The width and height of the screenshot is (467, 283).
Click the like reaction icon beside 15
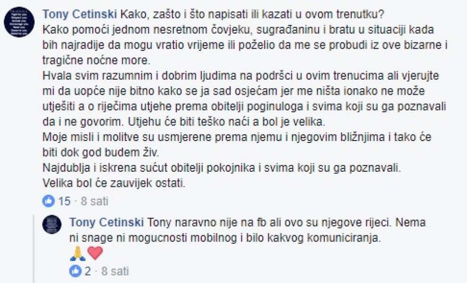click(x=48, y=201)
